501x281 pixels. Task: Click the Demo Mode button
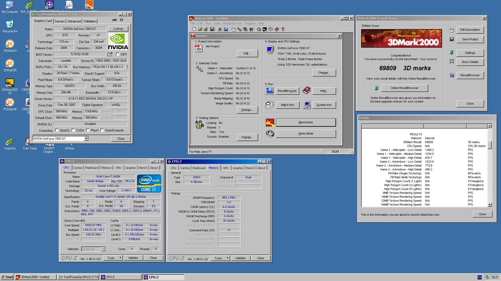click(x=306, y=133)
